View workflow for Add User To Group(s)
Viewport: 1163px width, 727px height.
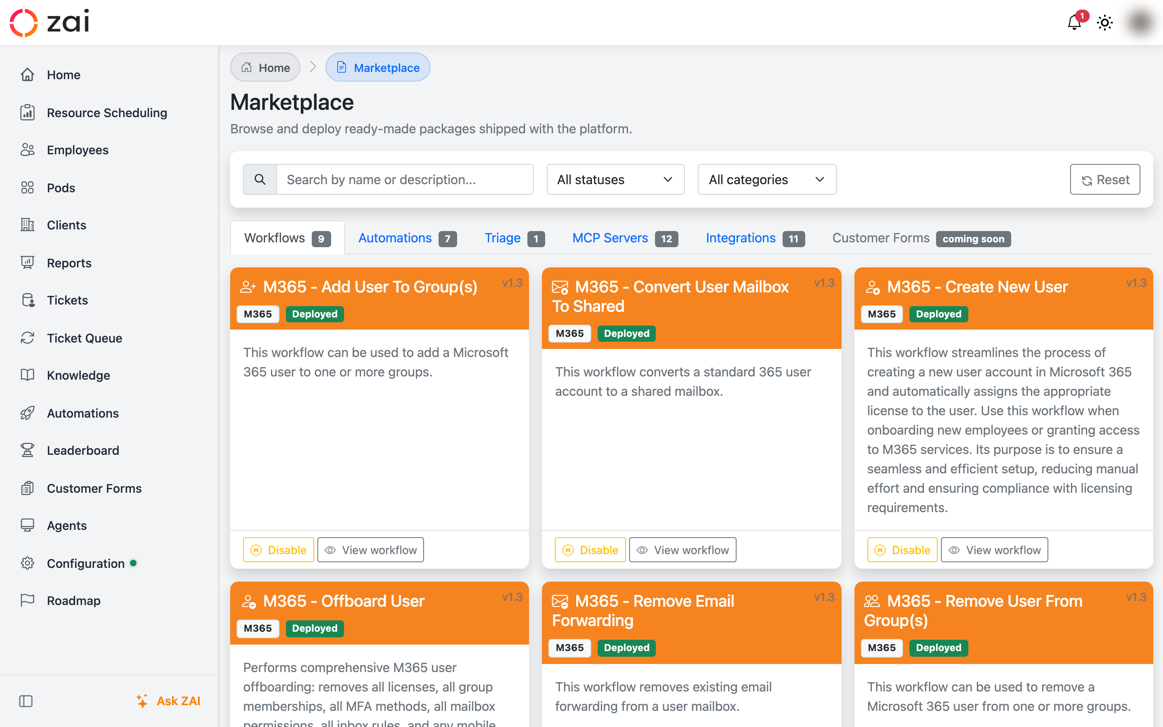coord(371,550)
